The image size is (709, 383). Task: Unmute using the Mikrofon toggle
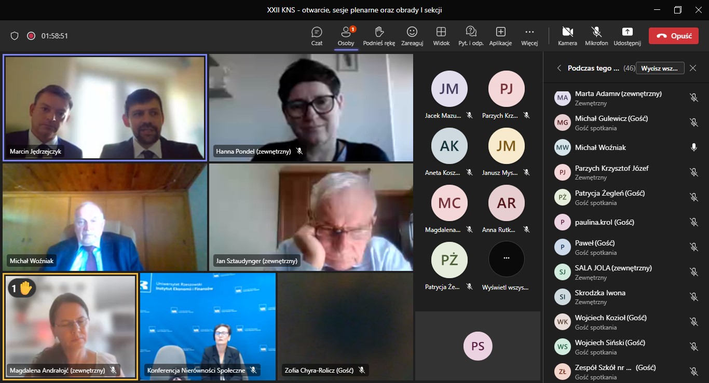[596, 35]
